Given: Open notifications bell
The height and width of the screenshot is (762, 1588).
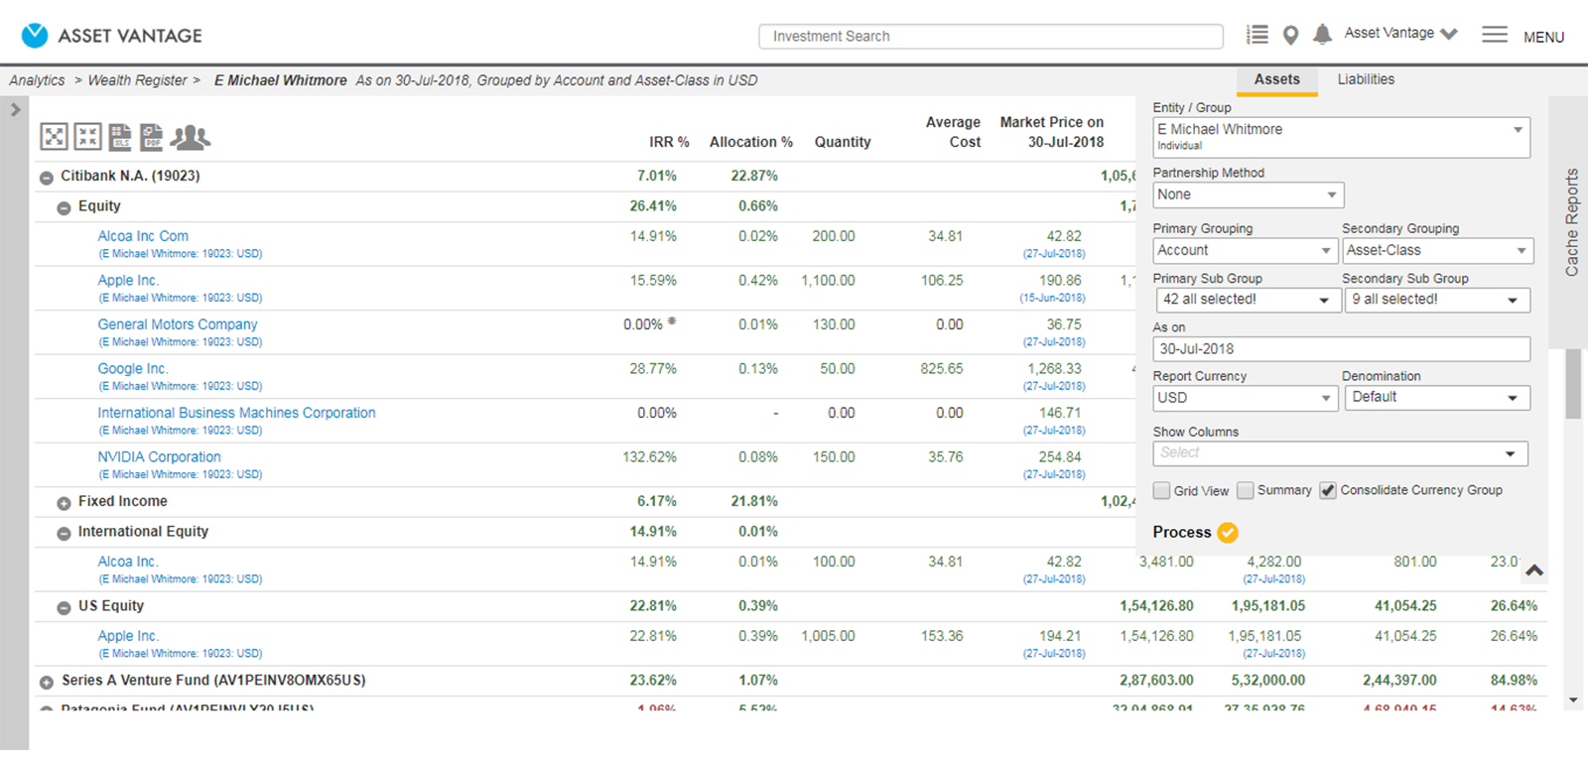Looking at the screenshot, I should tap(1322, 35).
